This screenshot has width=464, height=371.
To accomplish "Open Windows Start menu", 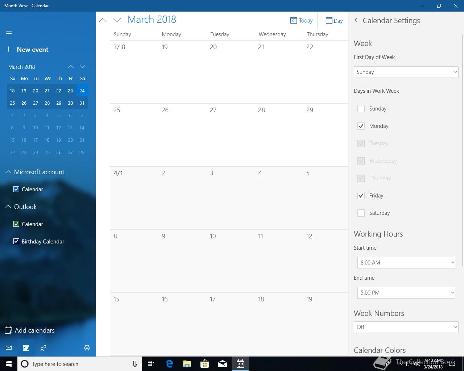I will pyautogui.click(x=9, y=364).
